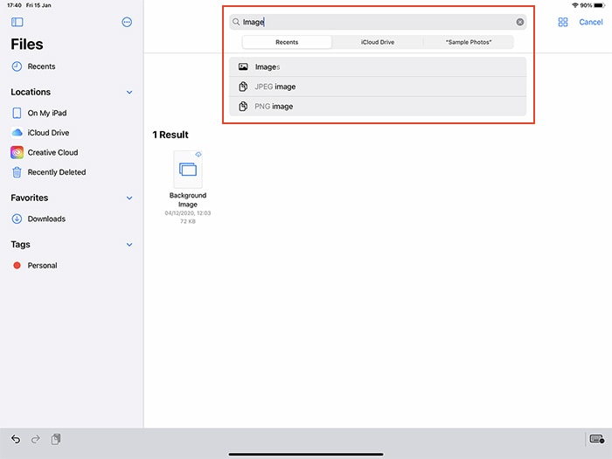Switch search scope to Recents
Screen dimensions: 612x459
point(287,42)
